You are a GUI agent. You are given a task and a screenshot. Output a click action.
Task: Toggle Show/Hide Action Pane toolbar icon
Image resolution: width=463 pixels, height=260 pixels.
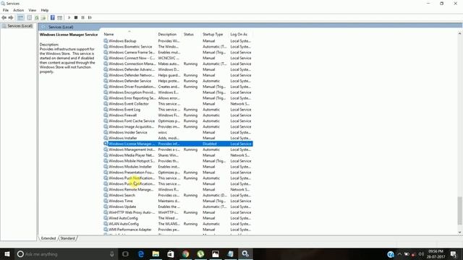pyautogui.click(x=59, y=17)
